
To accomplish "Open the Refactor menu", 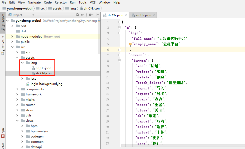I will [61, 3].
